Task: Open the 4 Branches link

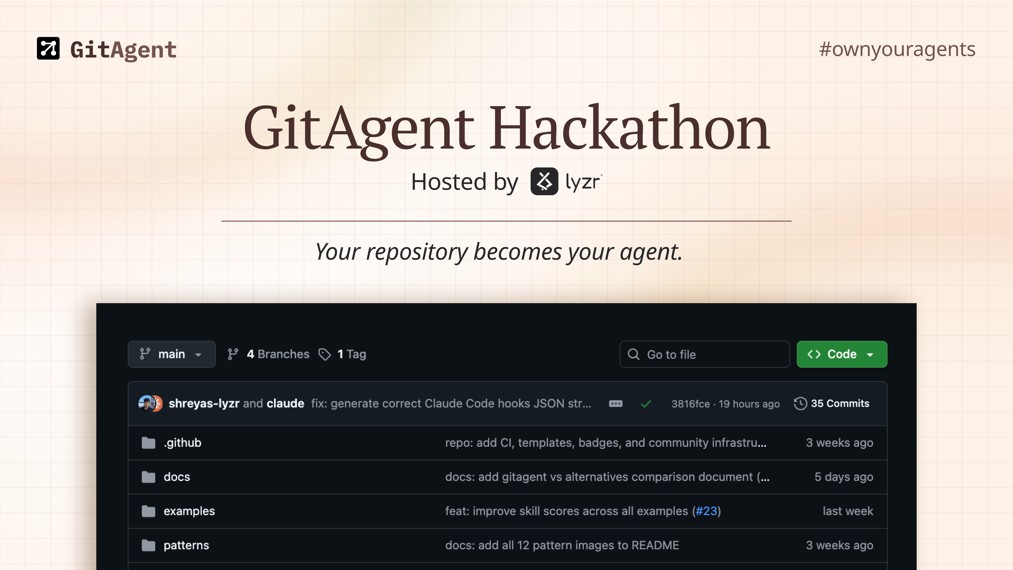Action: (x=278, y=354)
